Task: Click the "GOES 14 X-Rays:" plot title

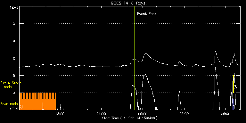Action: point(129,3)
